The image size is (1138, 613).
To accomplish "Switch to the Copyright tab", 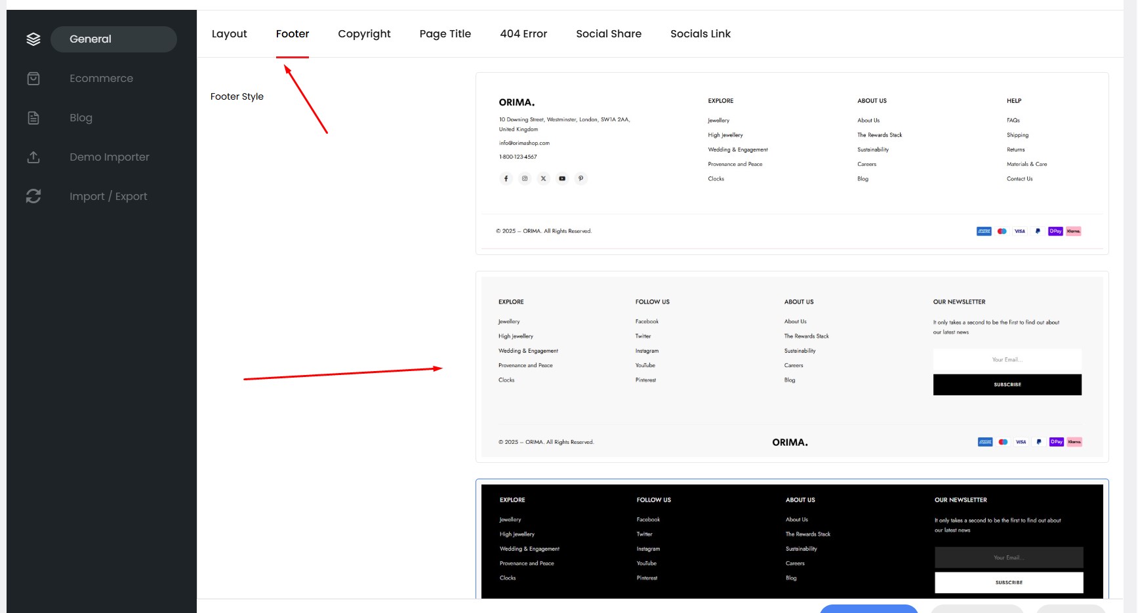I will click(364, 34).
